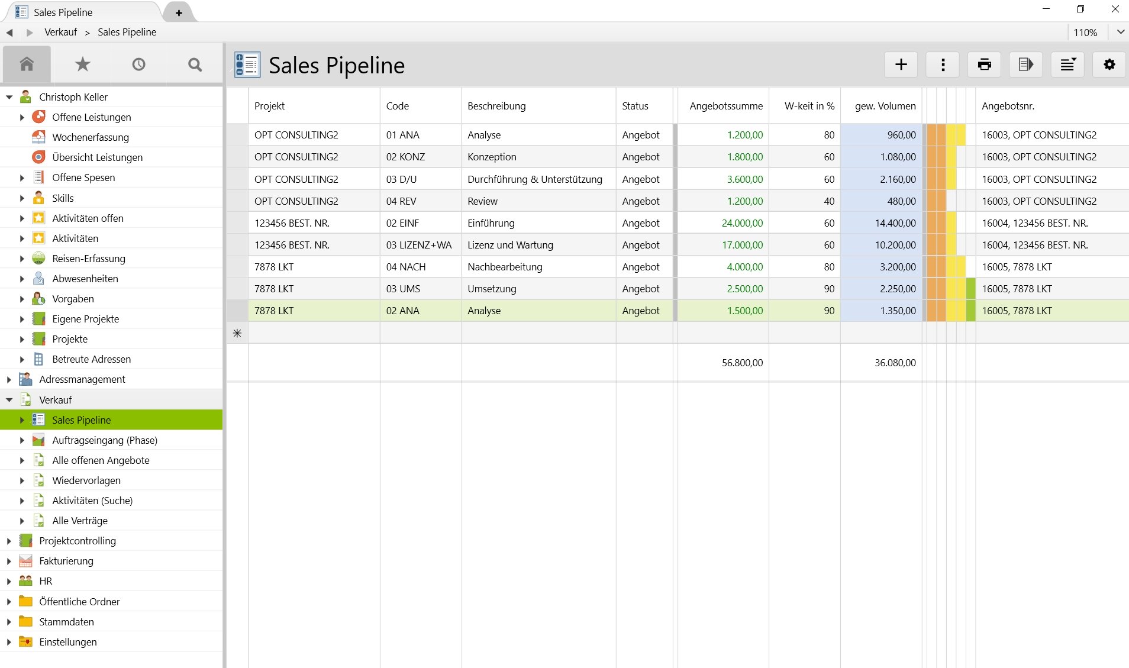Open the favorites star icon in sidebar

click(82, 63)
